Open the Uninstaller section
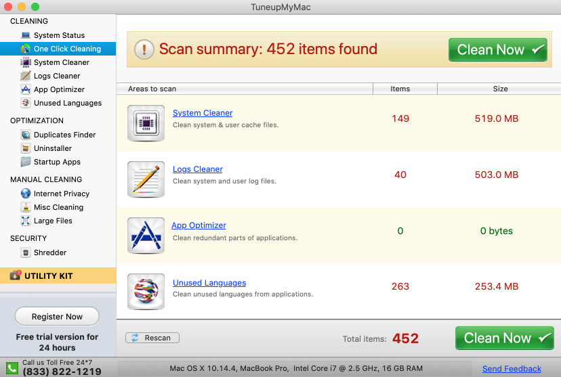Image resolution: width=561 pixels, height=377 pixels. 58,148
